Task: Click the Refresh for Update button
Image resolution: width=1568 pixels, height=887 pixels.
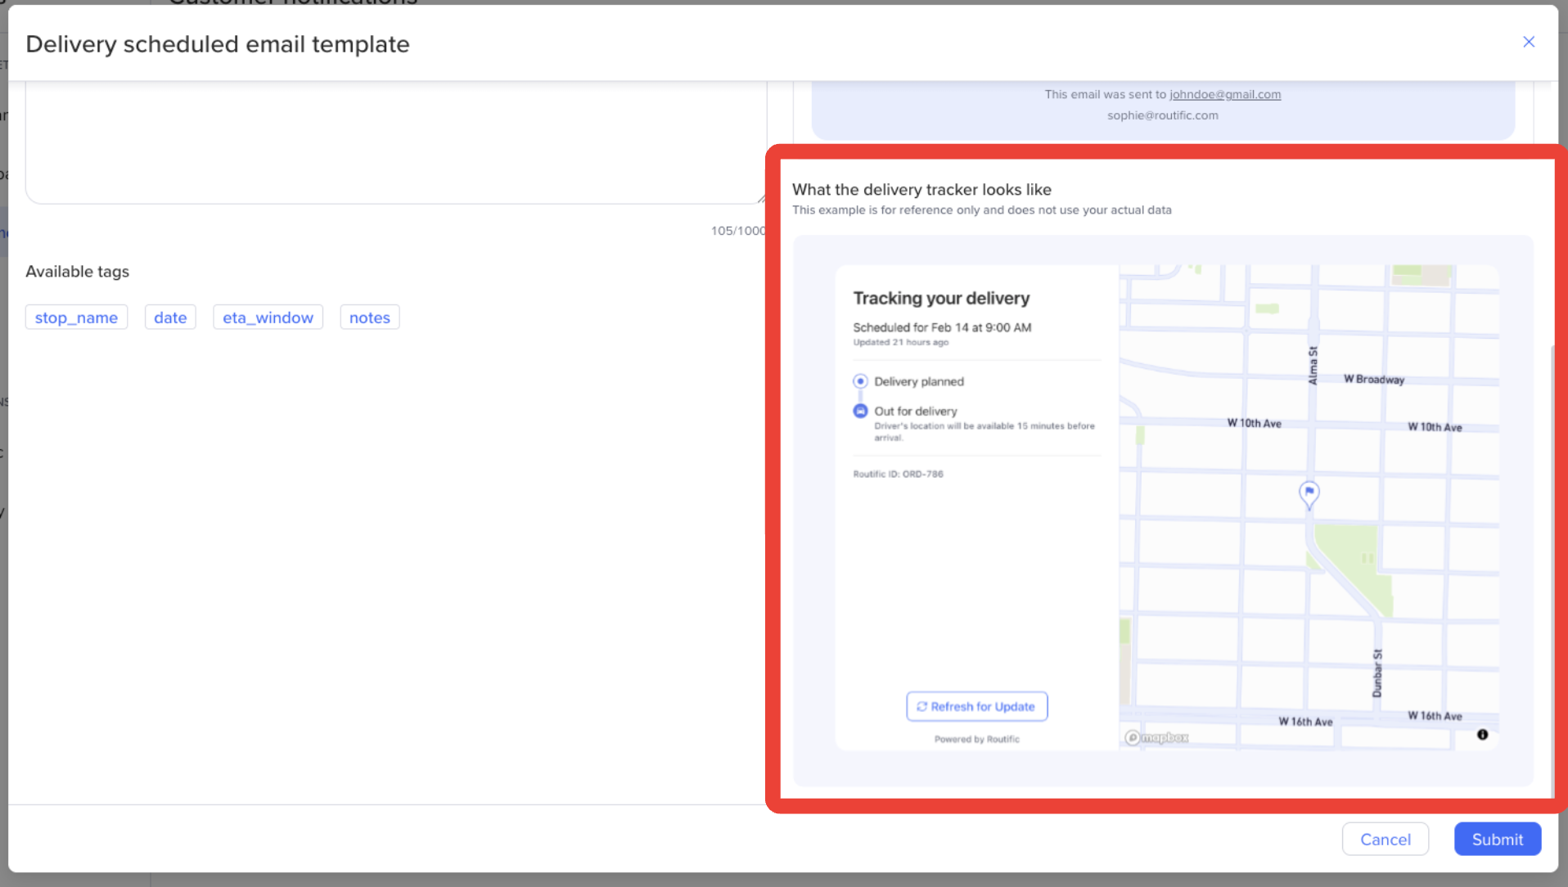Action: click(x=976, y=706)
